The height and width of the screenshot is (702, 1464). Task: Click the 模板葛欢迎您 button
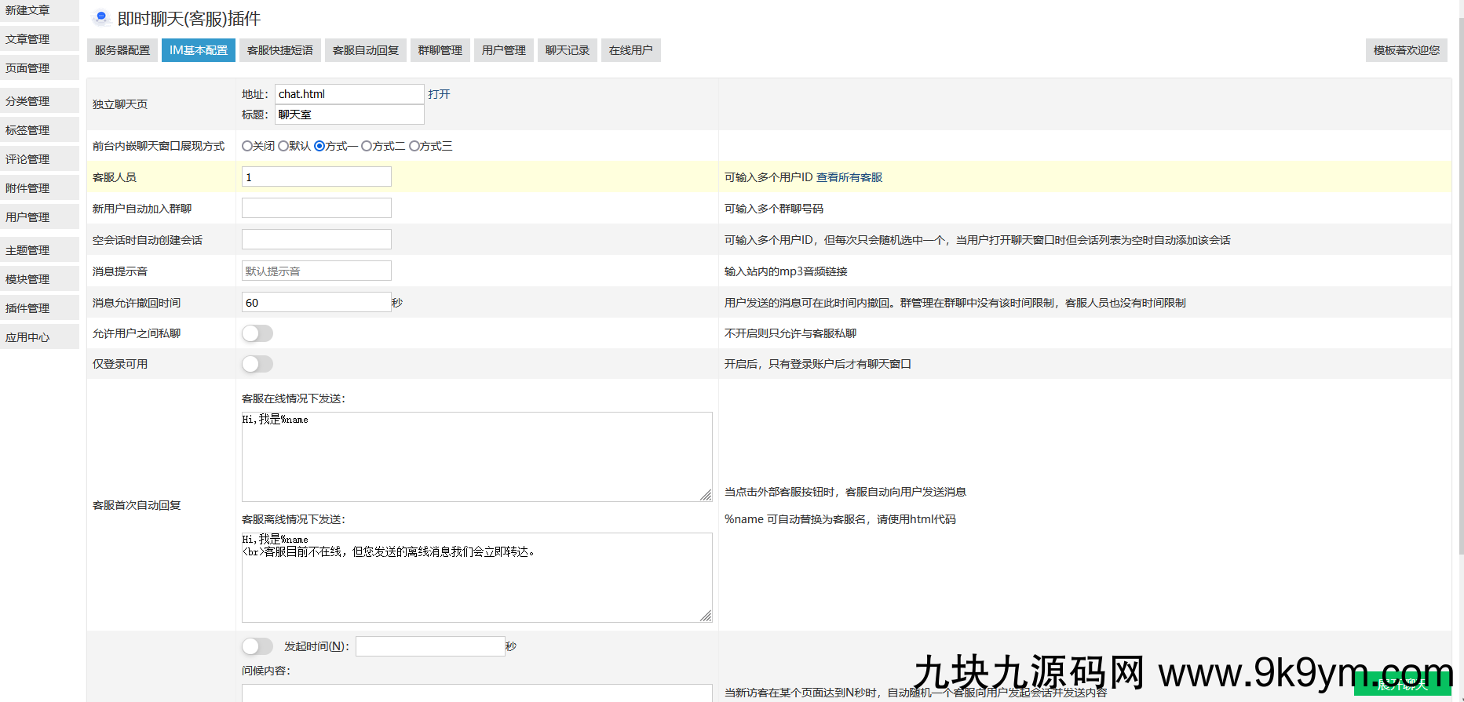(1406, 50)
